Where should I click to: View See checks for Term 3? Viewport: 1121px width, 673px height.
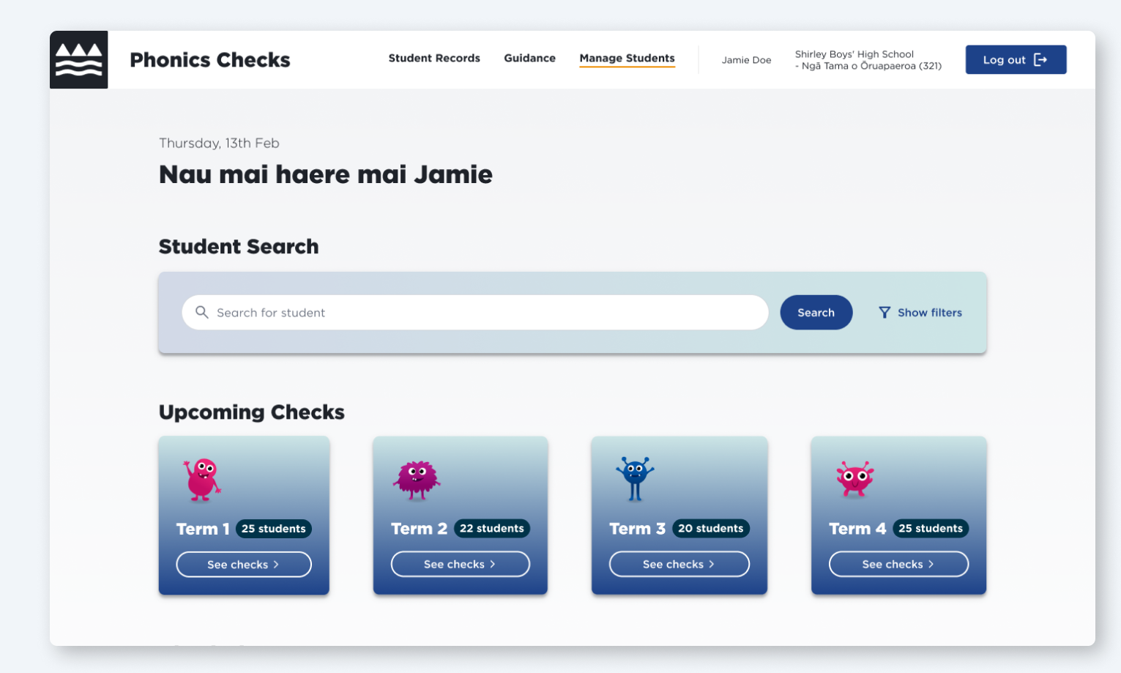pos(679,565)
